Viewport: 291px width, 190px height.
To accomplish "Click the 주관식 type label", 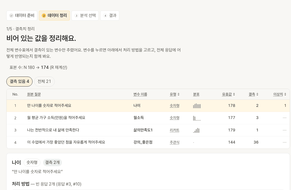I will pos(175,142).
